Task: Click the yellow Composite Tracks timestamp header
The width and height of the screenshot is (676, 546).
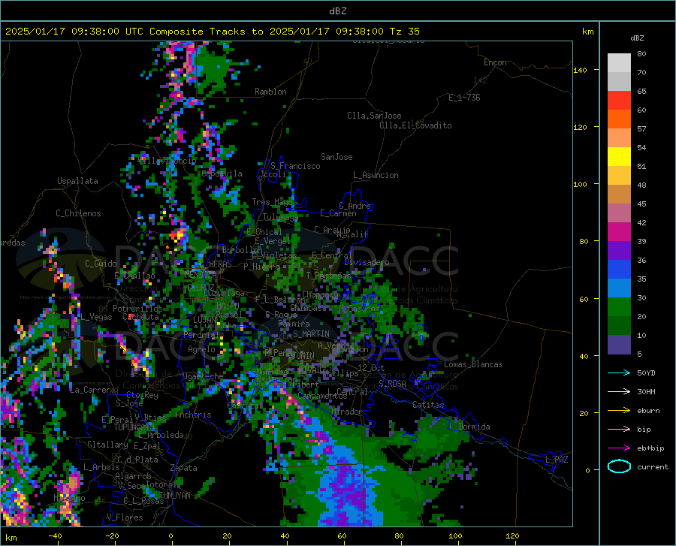Action: 213,32
